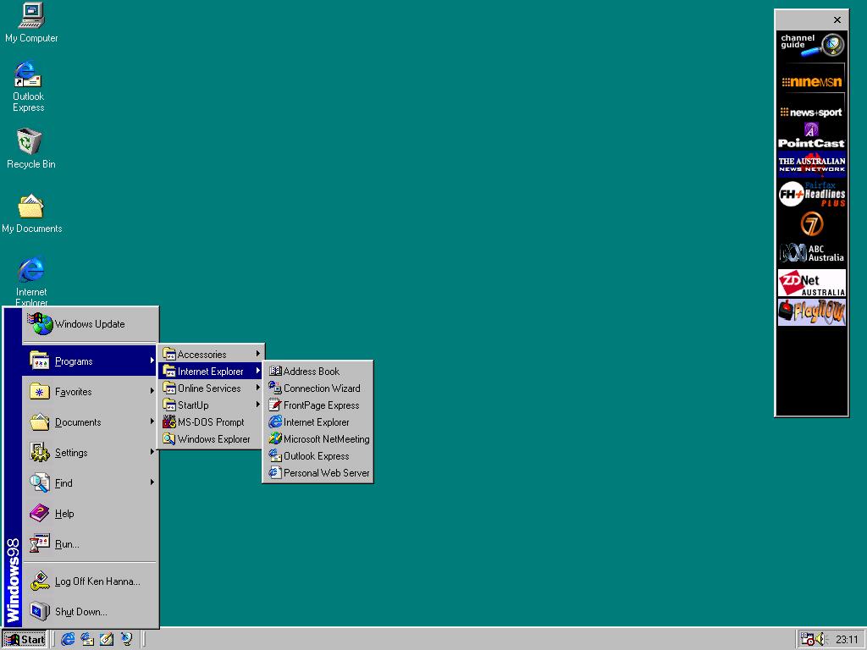Open the Task Scheduler tray icon

[807, 640]
